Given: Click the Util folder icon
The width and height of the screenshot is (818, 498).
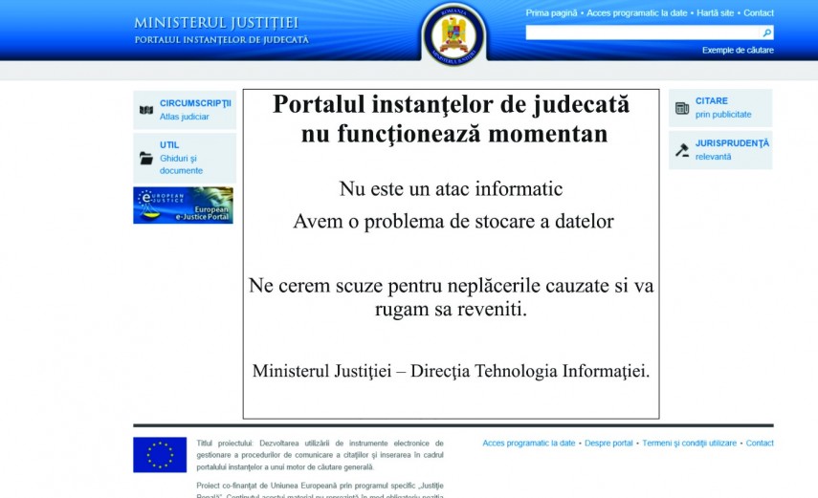Looking at the screenshot, I should [146, 158].
